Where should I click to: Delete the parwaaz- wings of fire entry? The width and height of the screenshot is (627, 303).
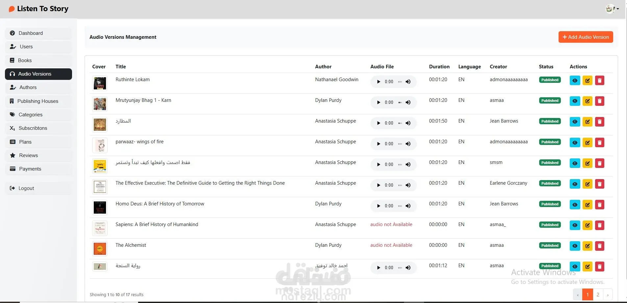coord(600,143)
